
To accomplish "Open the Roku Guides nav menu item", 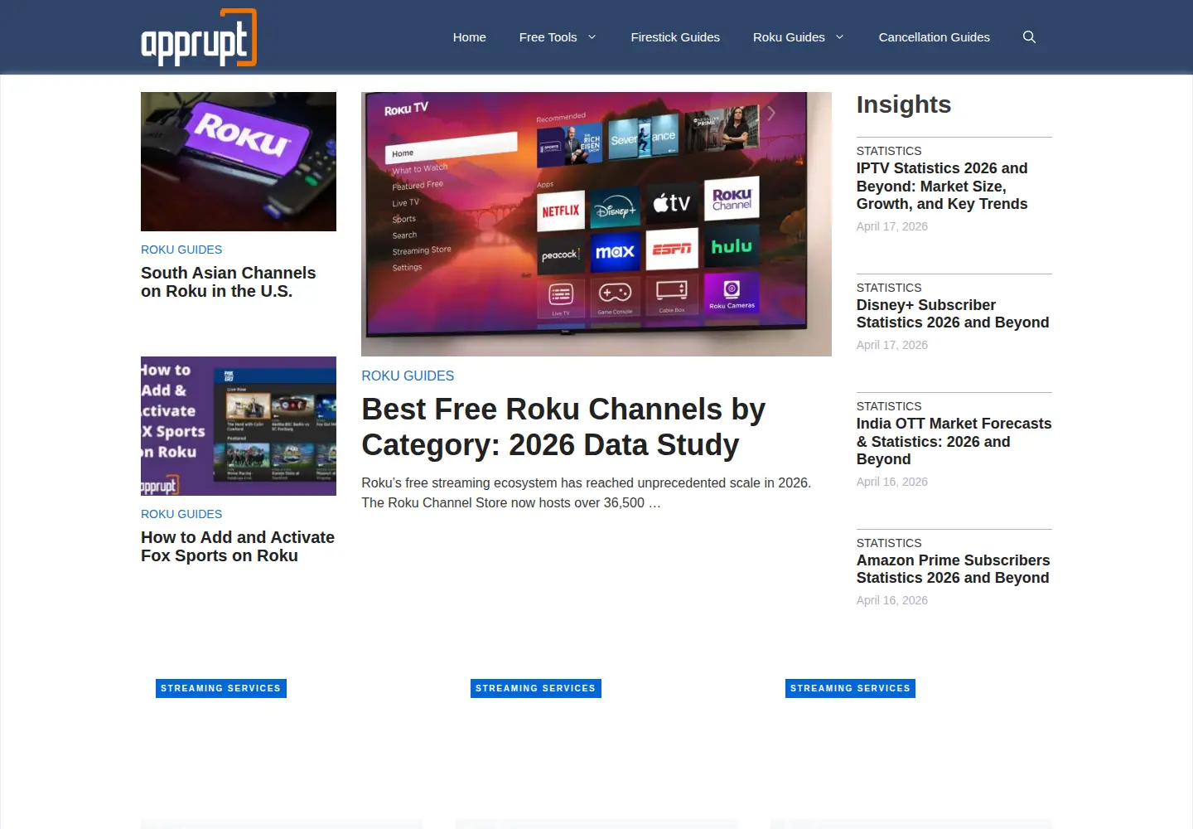I will tap(789, 37).
